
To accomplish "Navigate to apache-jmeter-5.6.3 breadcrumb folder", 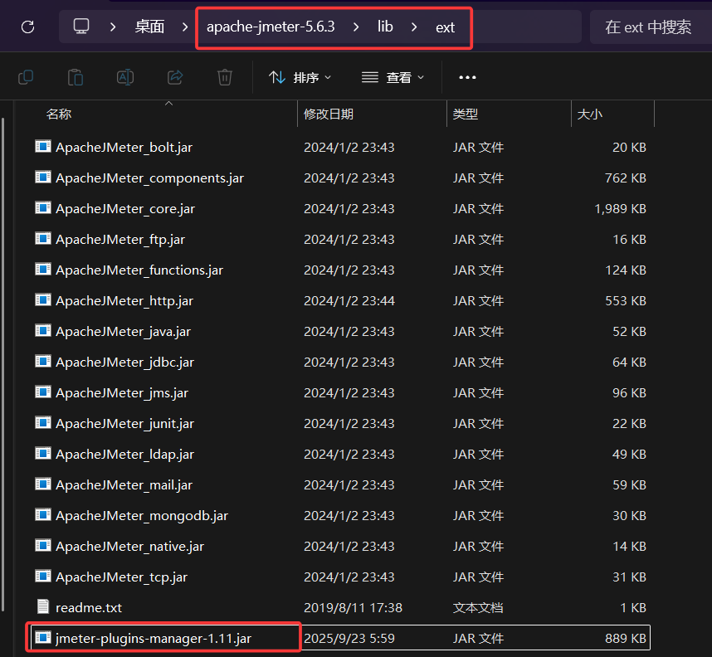I will click(271, 27).
